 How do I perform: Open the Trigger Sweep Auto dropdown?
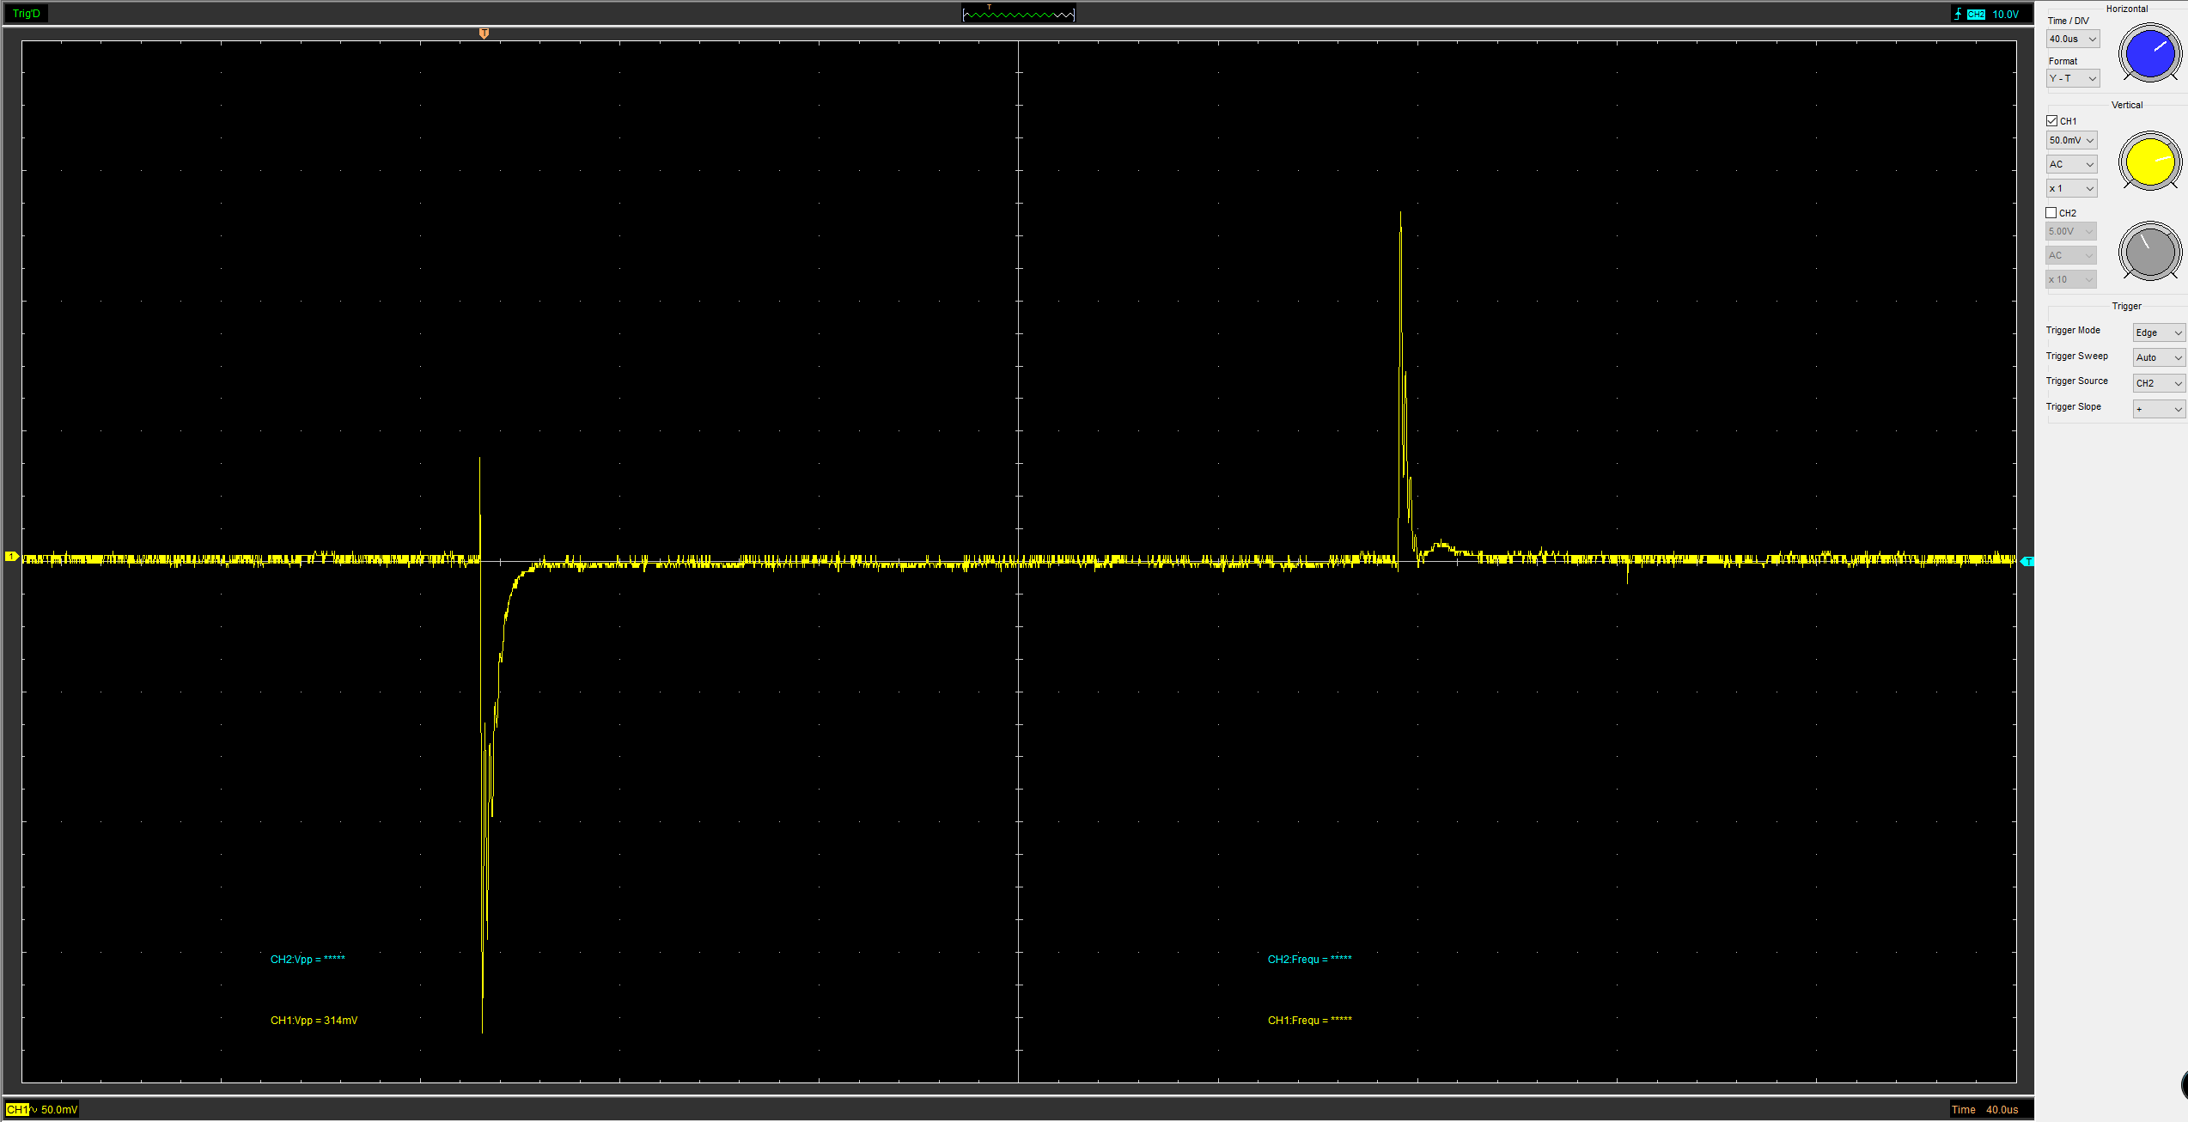[x=2158, y=357]
